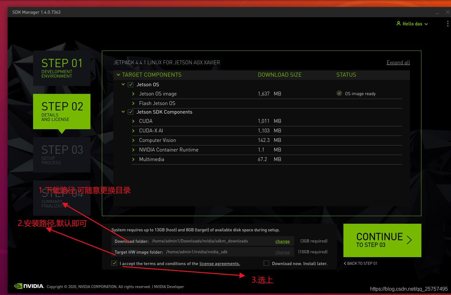The image size is (451, 295).
Task: Open the NVIDIA Developer link
Action: [x=169, y=286]
